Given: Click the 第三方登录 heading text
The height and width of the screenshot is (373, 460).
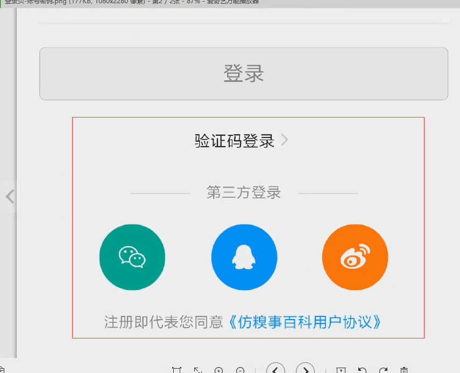Looking at the screenshot, I should (x=244, y=193).
